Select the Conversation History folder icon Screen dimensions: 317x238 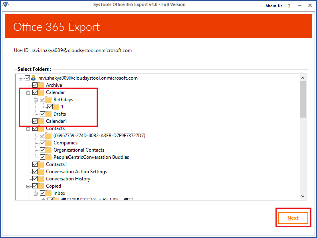tap(41, 179)
